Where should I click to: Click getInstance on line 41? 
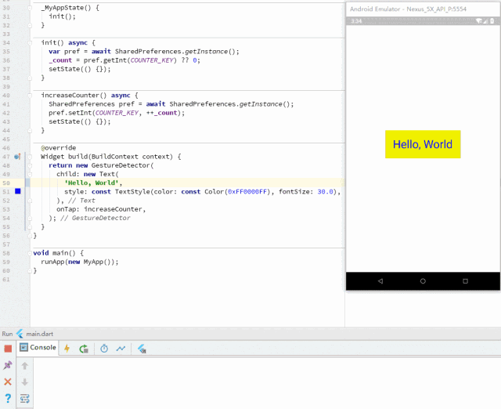[x=261, y=104]
